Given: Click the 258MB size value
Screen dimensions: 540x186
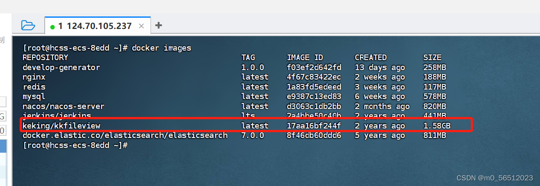Looking at the screenshot, I should point(435,67).
